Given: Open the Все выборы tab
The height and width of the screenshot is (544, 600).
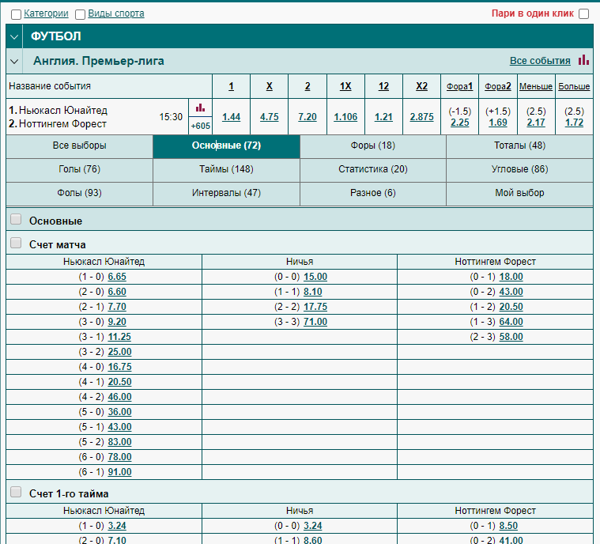Looking at the screenshot, I should click(79, 145).
